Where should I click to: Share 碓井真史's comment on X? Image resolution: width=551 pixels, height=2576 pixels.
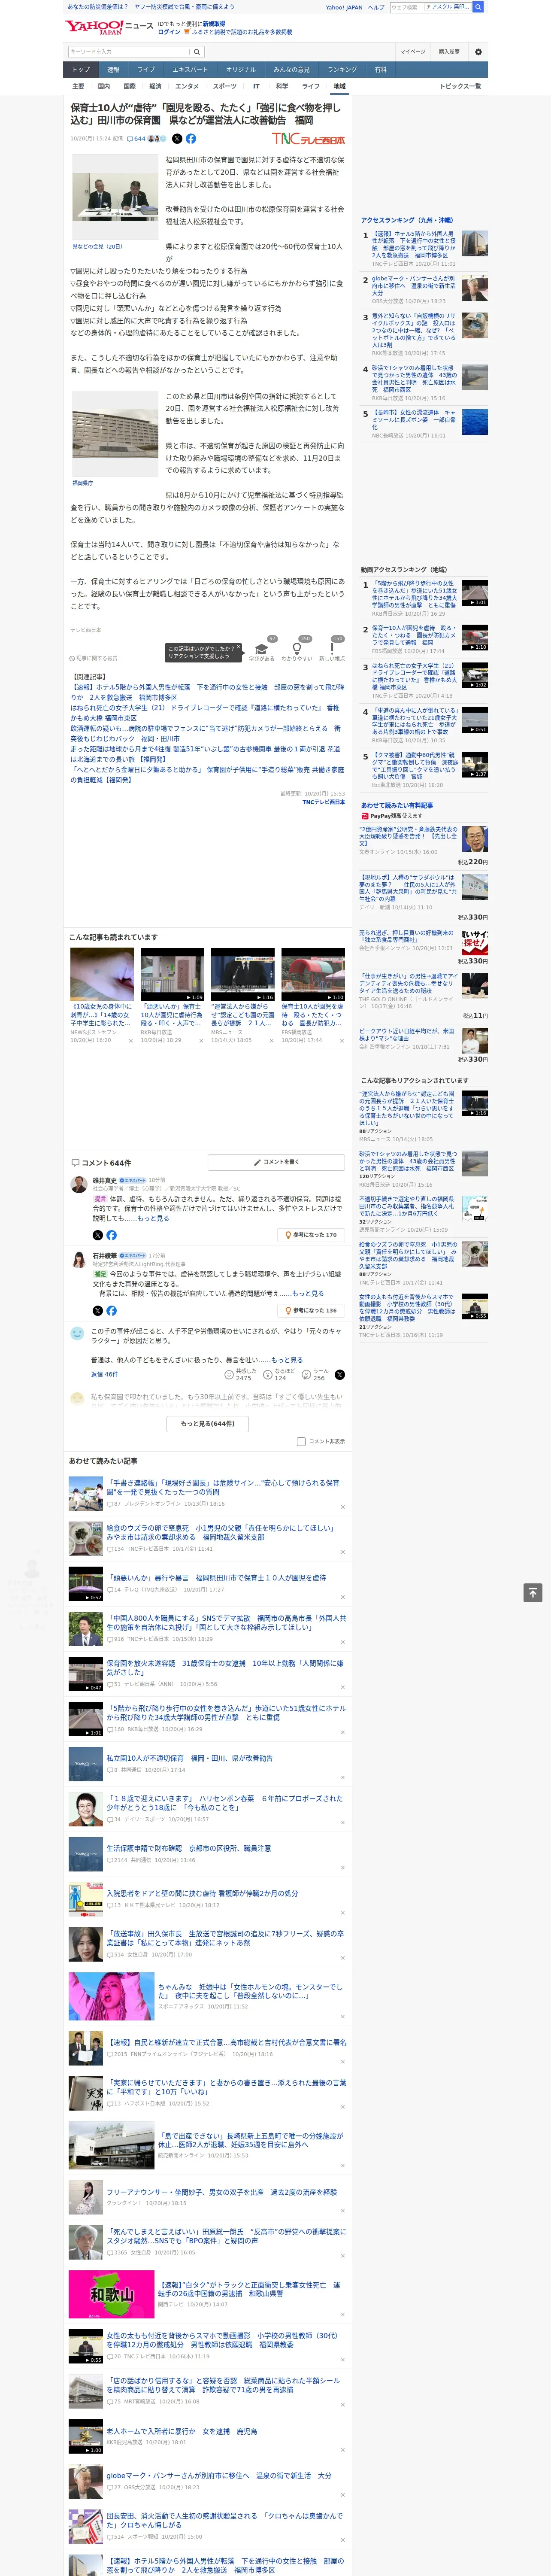(98, 1235)
